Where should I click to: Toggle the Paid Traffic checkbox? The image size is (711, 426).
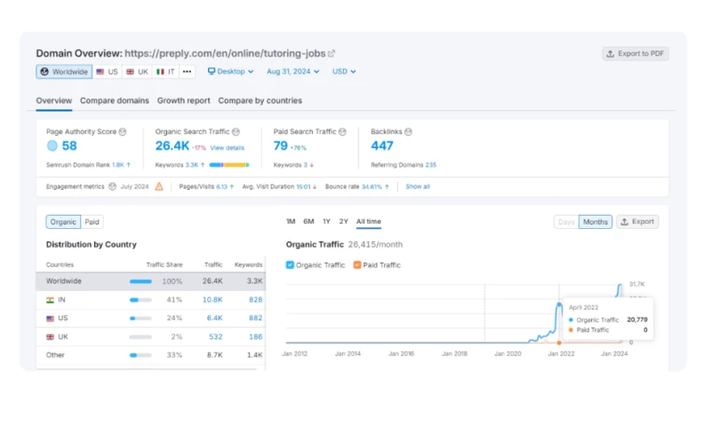pos(357,264)
